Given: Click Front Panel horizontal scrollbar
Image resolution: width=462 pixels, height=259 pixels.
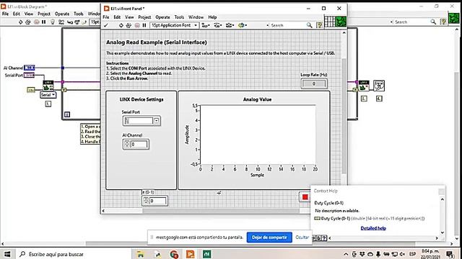Looking at the screenshot, I should pyautogui.click(x=221, y=211).
